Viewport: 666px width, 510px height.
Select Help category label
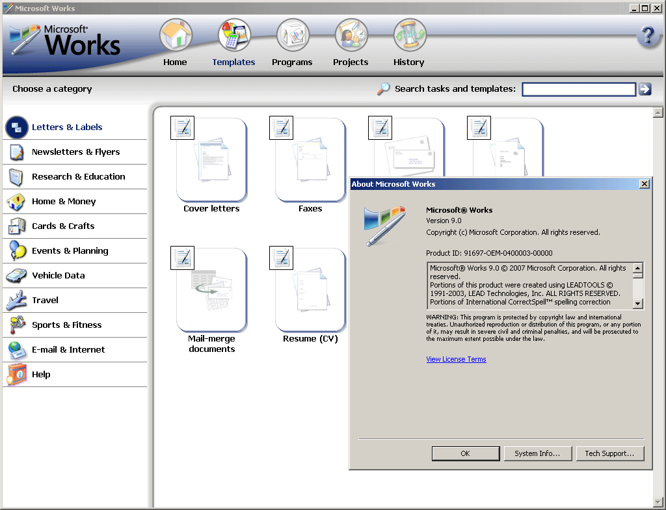pyautogui.click(x=41, y=375)
